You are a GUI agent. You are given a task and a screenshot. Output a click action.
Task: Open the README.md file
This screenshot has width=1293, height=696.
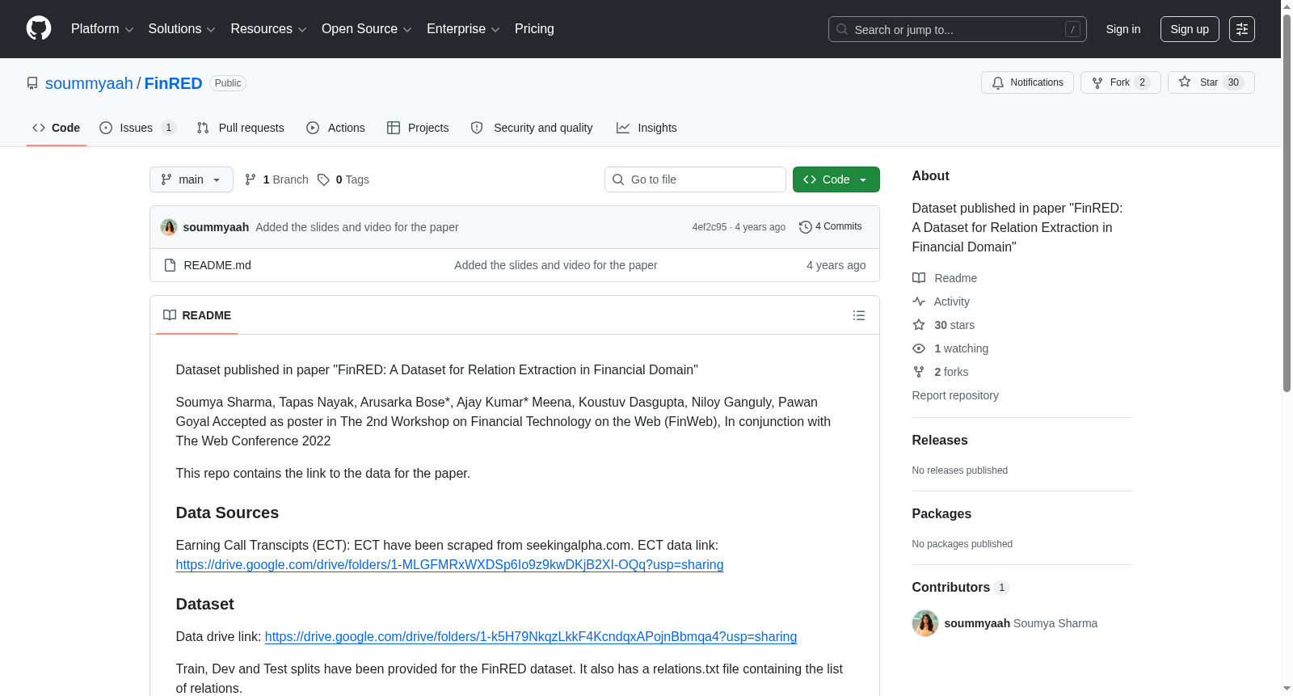[x=217, y=265]
